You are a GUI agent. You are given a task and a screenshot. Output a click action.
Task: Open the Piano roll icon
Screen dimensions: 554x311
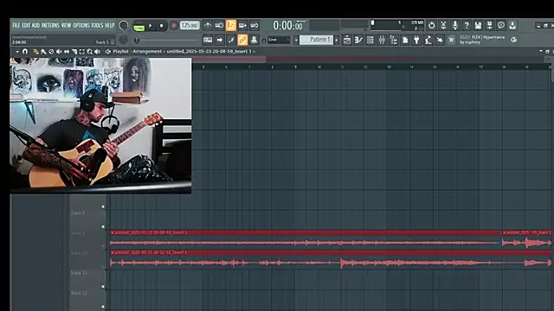[358, 40]
